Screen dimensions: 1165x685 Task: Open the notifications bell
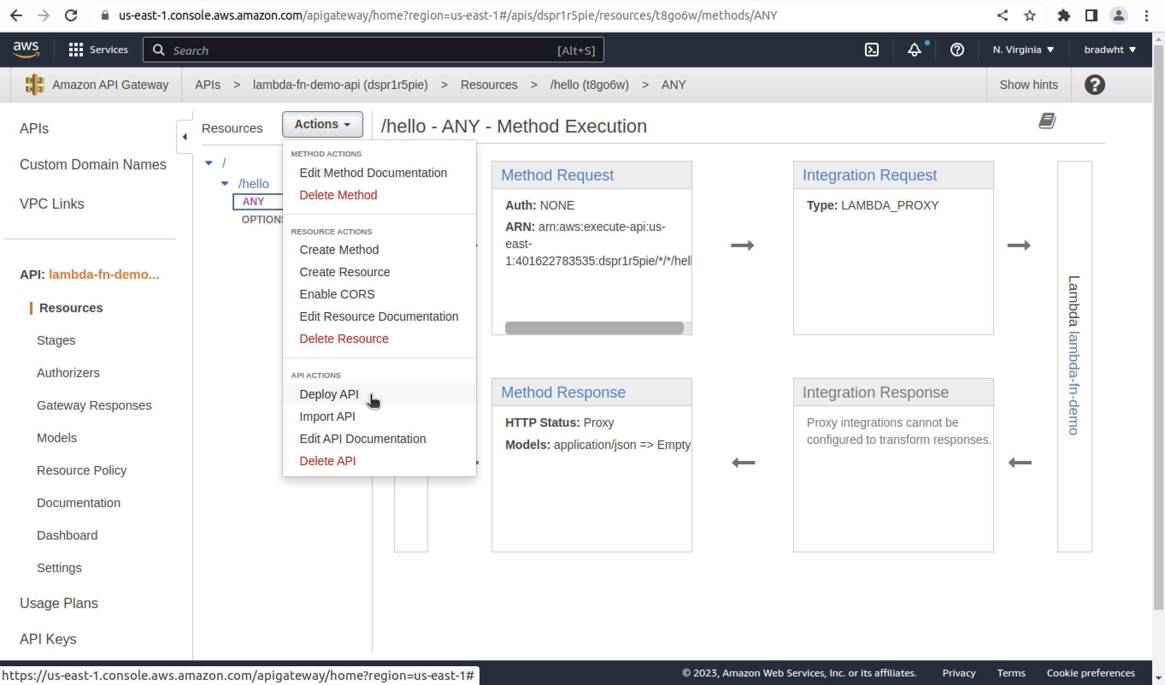pos(914,50)
